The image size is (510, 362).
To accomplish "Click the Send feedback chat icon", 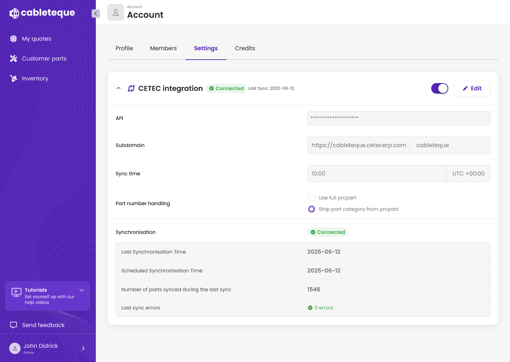I will tap(13, 325).
